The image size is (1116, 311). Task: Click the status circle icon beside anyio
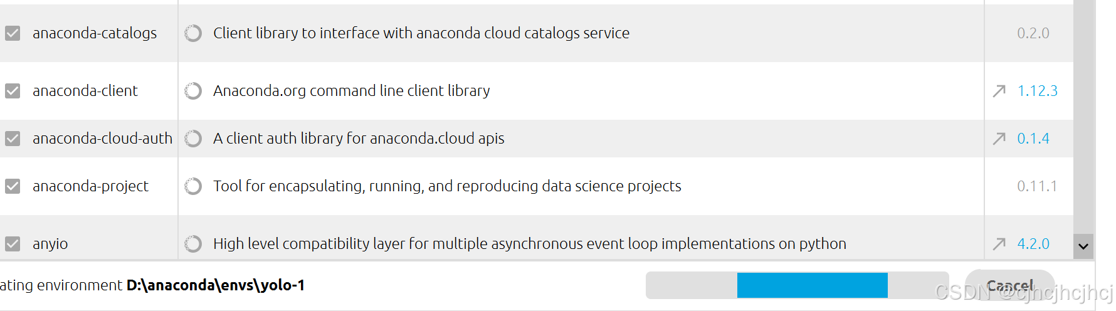pyautogui.click(x=193, y=244)
